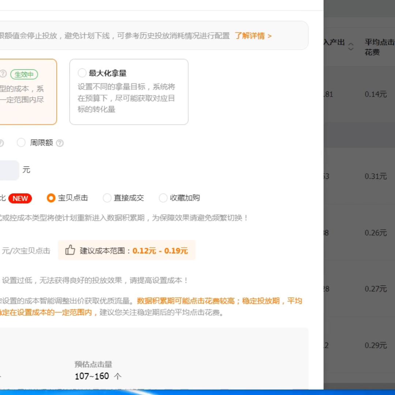Viewport: 395px width, 395px height.
Task: Click the thumbs-up icon beside 建议成本范围
Action: click(x=70, y=250)
